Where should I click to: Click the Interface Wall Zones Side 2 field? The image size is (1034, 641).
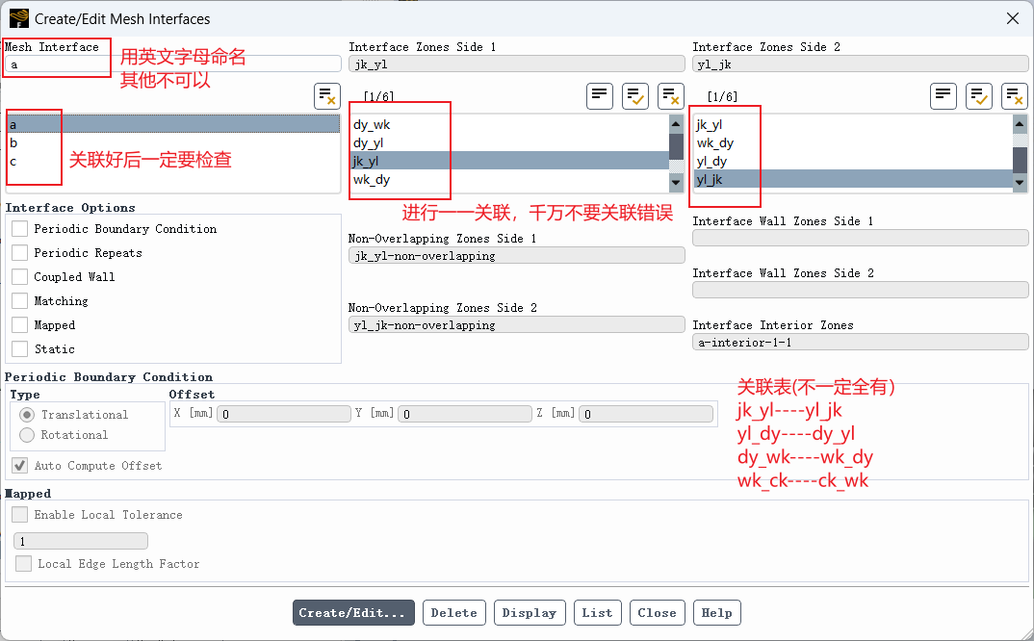(861, 290)
